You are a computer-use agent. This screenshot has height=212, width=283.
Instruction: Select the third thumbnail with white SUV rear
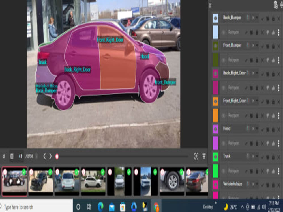67,181
